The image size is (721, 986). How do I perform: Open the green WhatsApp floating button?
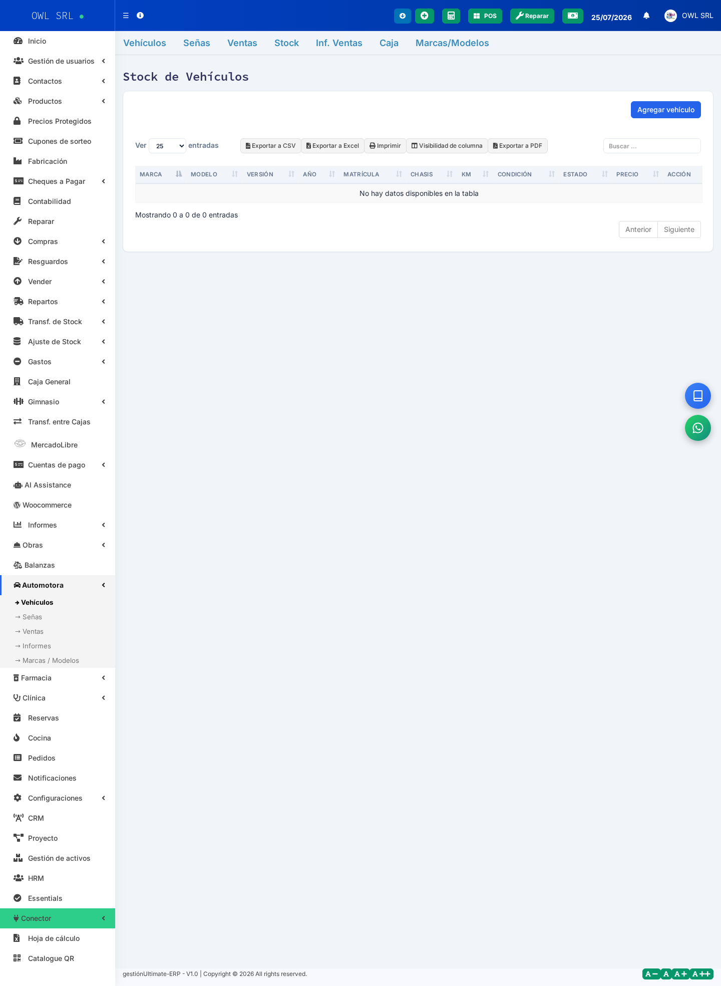pos(698,428)
